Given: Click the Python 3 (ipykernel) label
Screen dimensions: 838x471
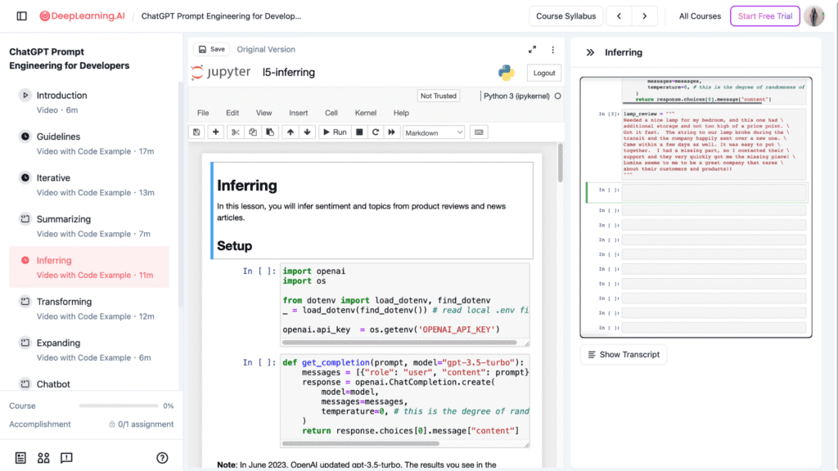Looking at the screenshot, I should pyautogui.click(x=516, y=96).
